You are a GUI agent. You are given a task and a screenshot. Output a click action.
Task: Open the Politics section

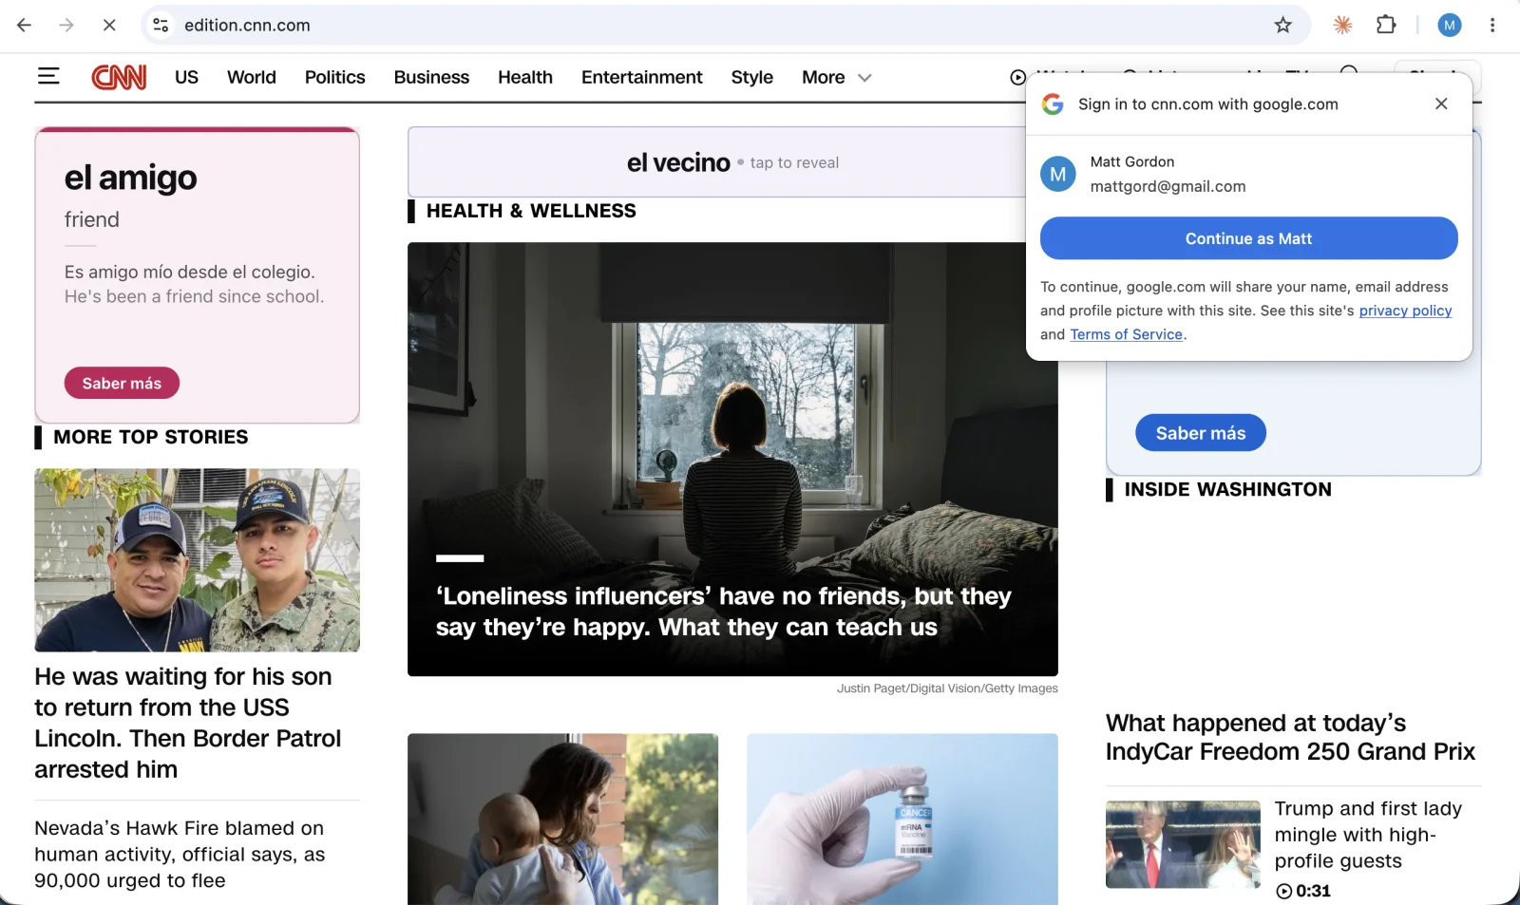334,77
